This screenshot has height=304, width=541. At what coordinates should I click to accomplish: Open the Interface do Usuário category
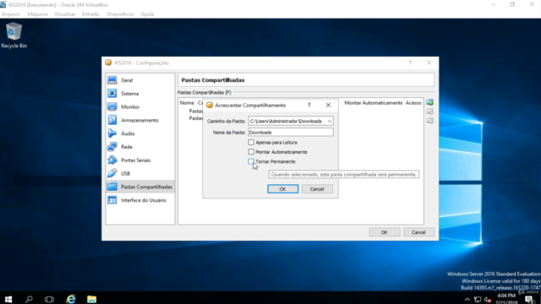(140, 200)
